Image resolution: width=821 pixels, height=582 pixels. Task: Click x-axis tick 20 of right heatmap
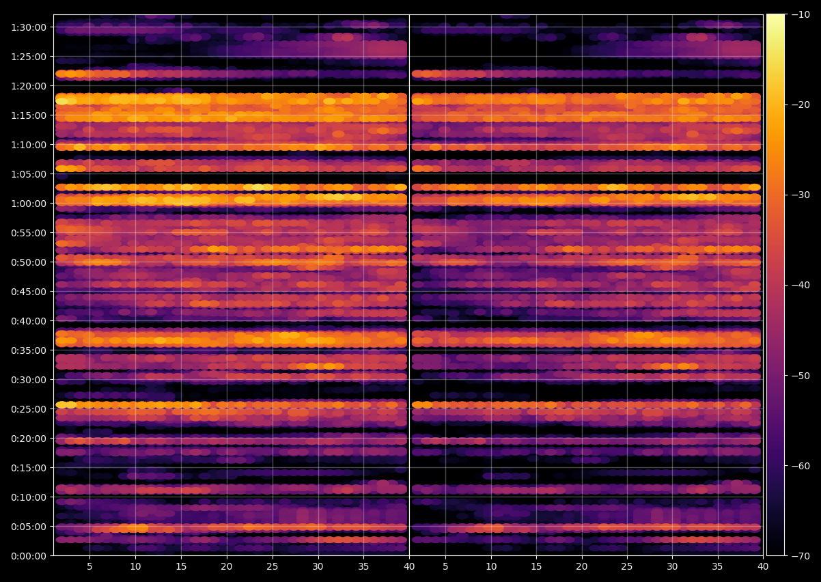coord(582,567)
